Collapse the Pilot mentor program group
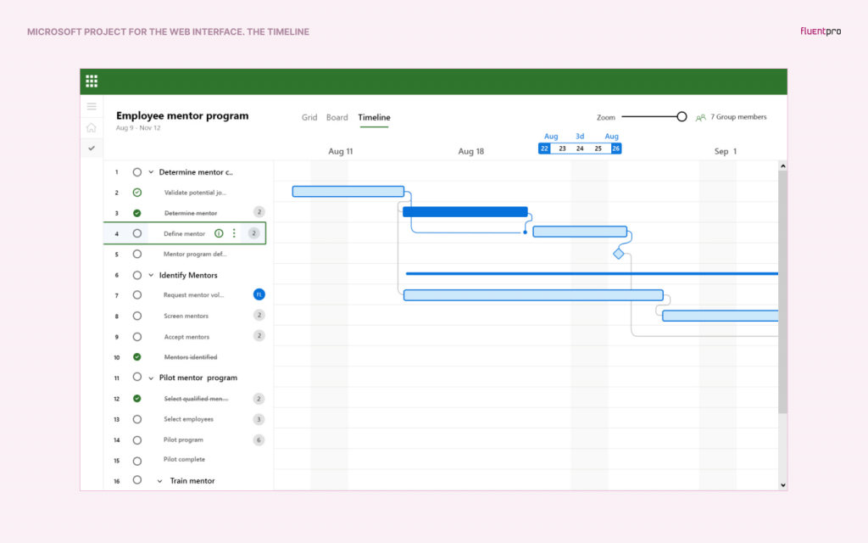 (x=151, y=378)
